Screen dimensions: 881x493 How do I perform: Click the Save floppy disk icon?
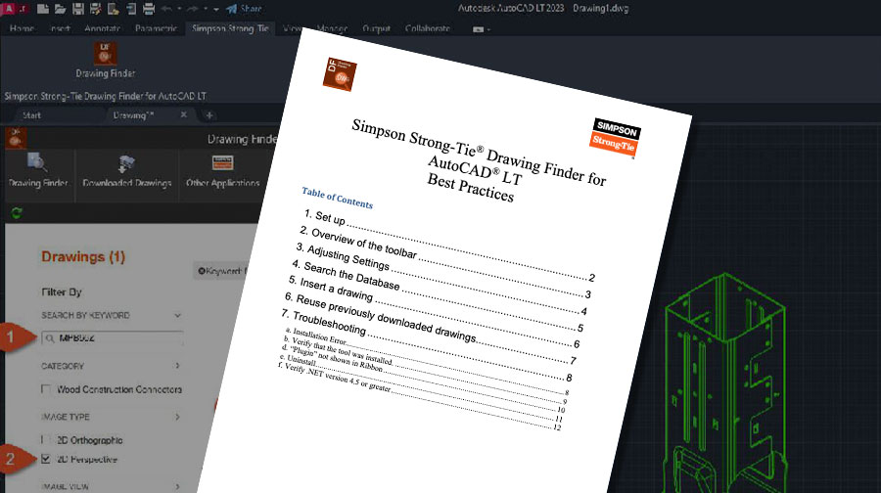(78, 9)
